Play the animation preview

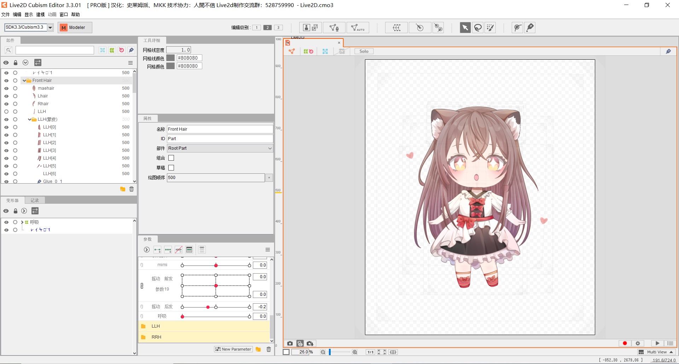657,343
